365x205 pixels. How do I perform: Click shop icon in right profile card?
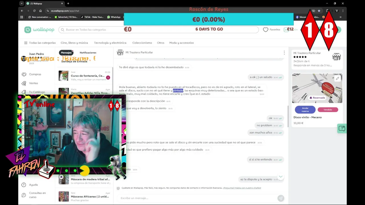336,57
